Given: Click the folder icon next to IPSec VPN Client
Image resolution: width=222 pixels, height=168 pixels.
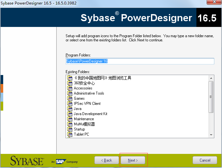Looking at the screenshot, I should point(70,104).
